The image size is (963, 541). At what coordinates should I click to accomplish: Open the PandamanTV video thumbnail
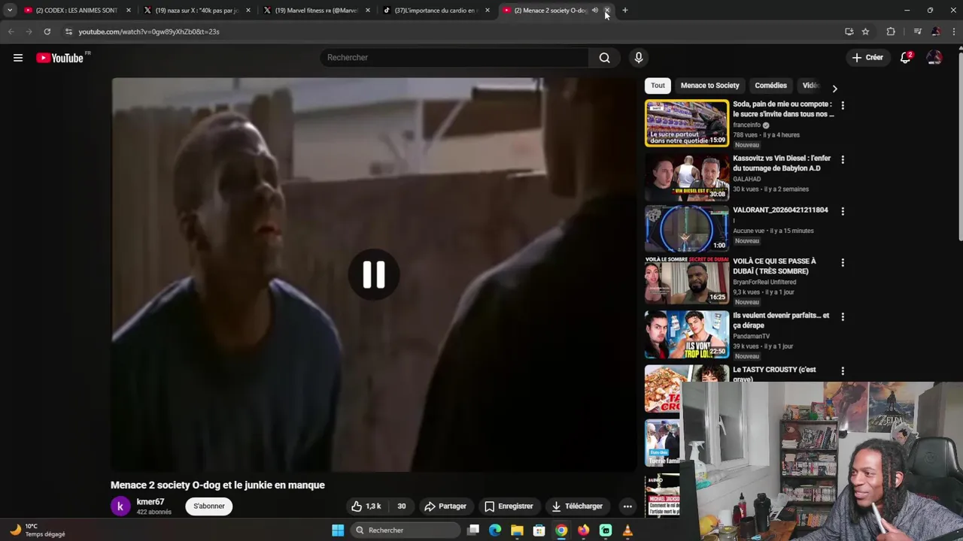pos(687,335)
